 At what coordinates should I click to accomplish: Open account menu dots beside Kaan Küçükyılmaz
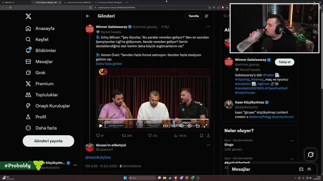tap(75, 165)
